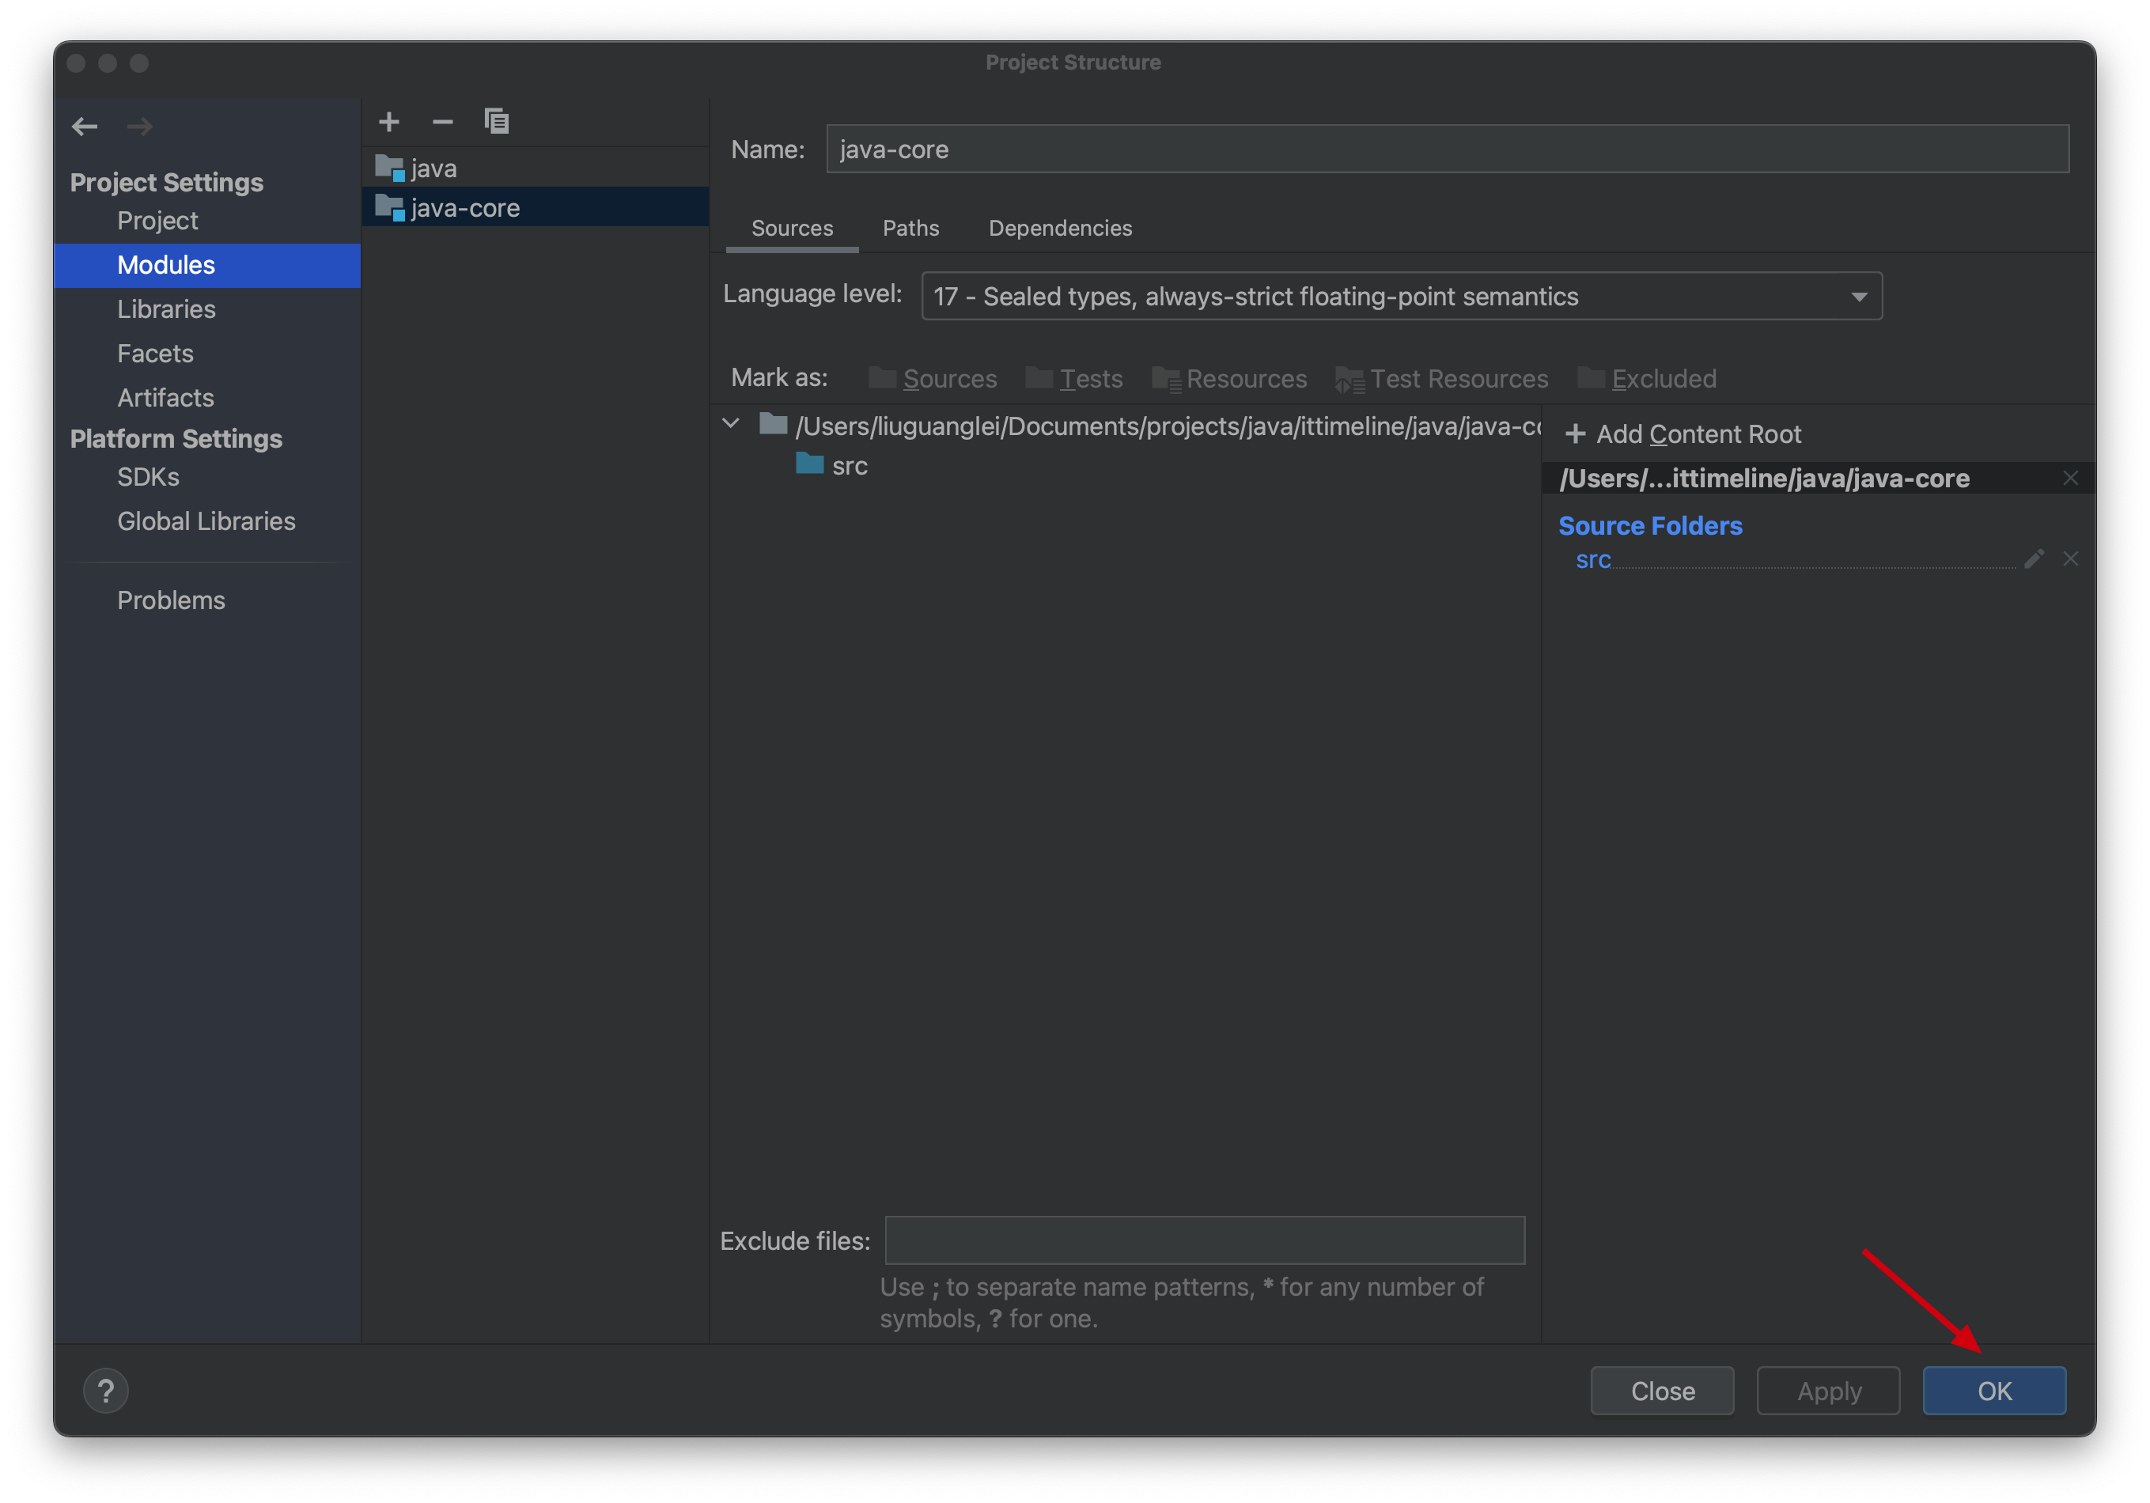Copy the selected module
Image resolution: width=2150 pixels, height=1503 pixels.
(496, 122)
